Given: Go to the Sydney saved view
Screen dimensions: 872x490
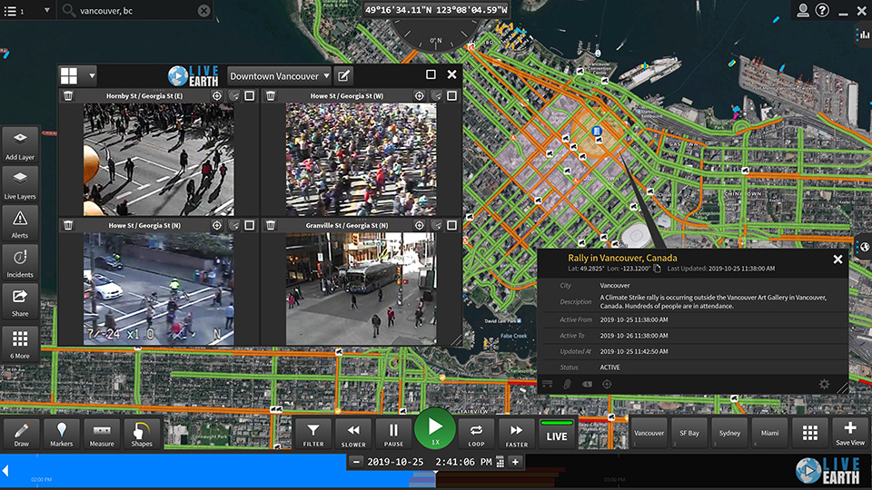Looking at the screenshot, I should 729,433.
